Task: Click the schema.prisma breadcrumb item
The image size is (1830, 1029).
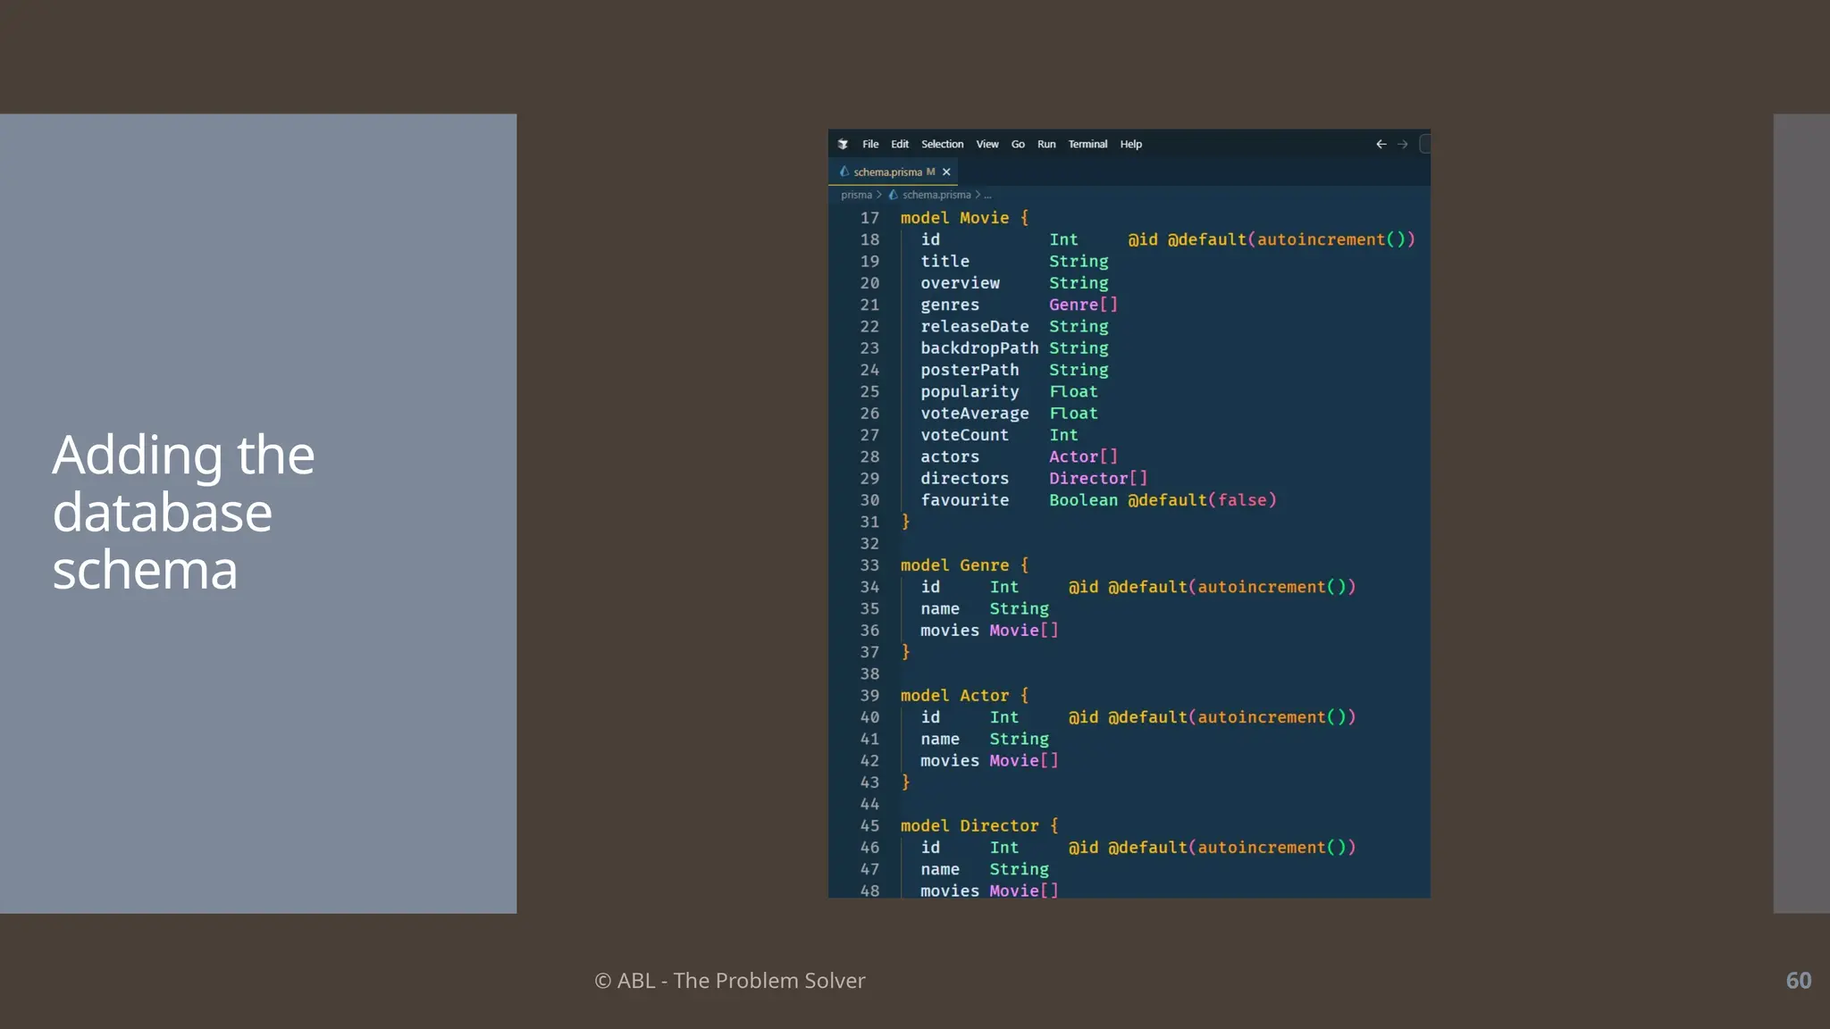Action: pyautogui.click(x=936, y=195)
